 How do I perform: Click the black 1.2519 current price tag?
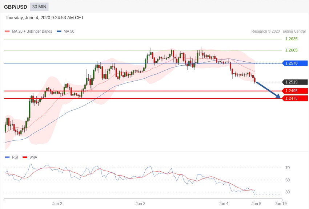(x=295, y=82)
